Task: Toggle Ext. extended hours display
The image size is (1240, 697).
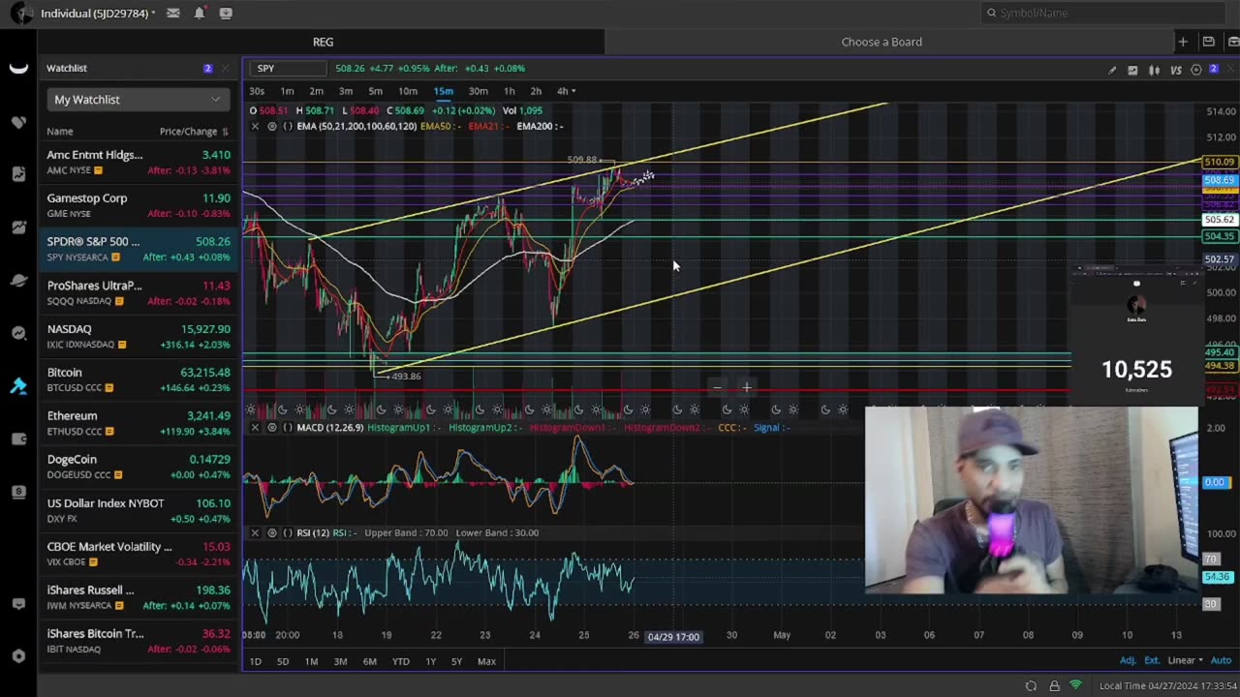Action: (x=1152, y=661)
